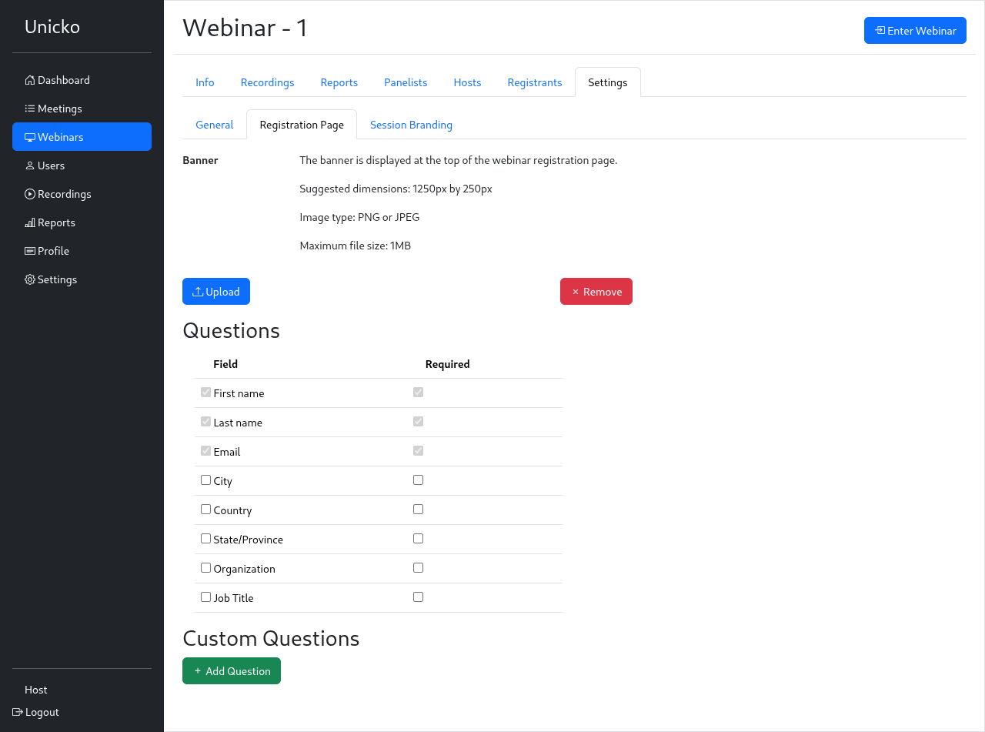985x732 pixels.
Task: Open the Info tab
Action: click(x=205, y=82)
